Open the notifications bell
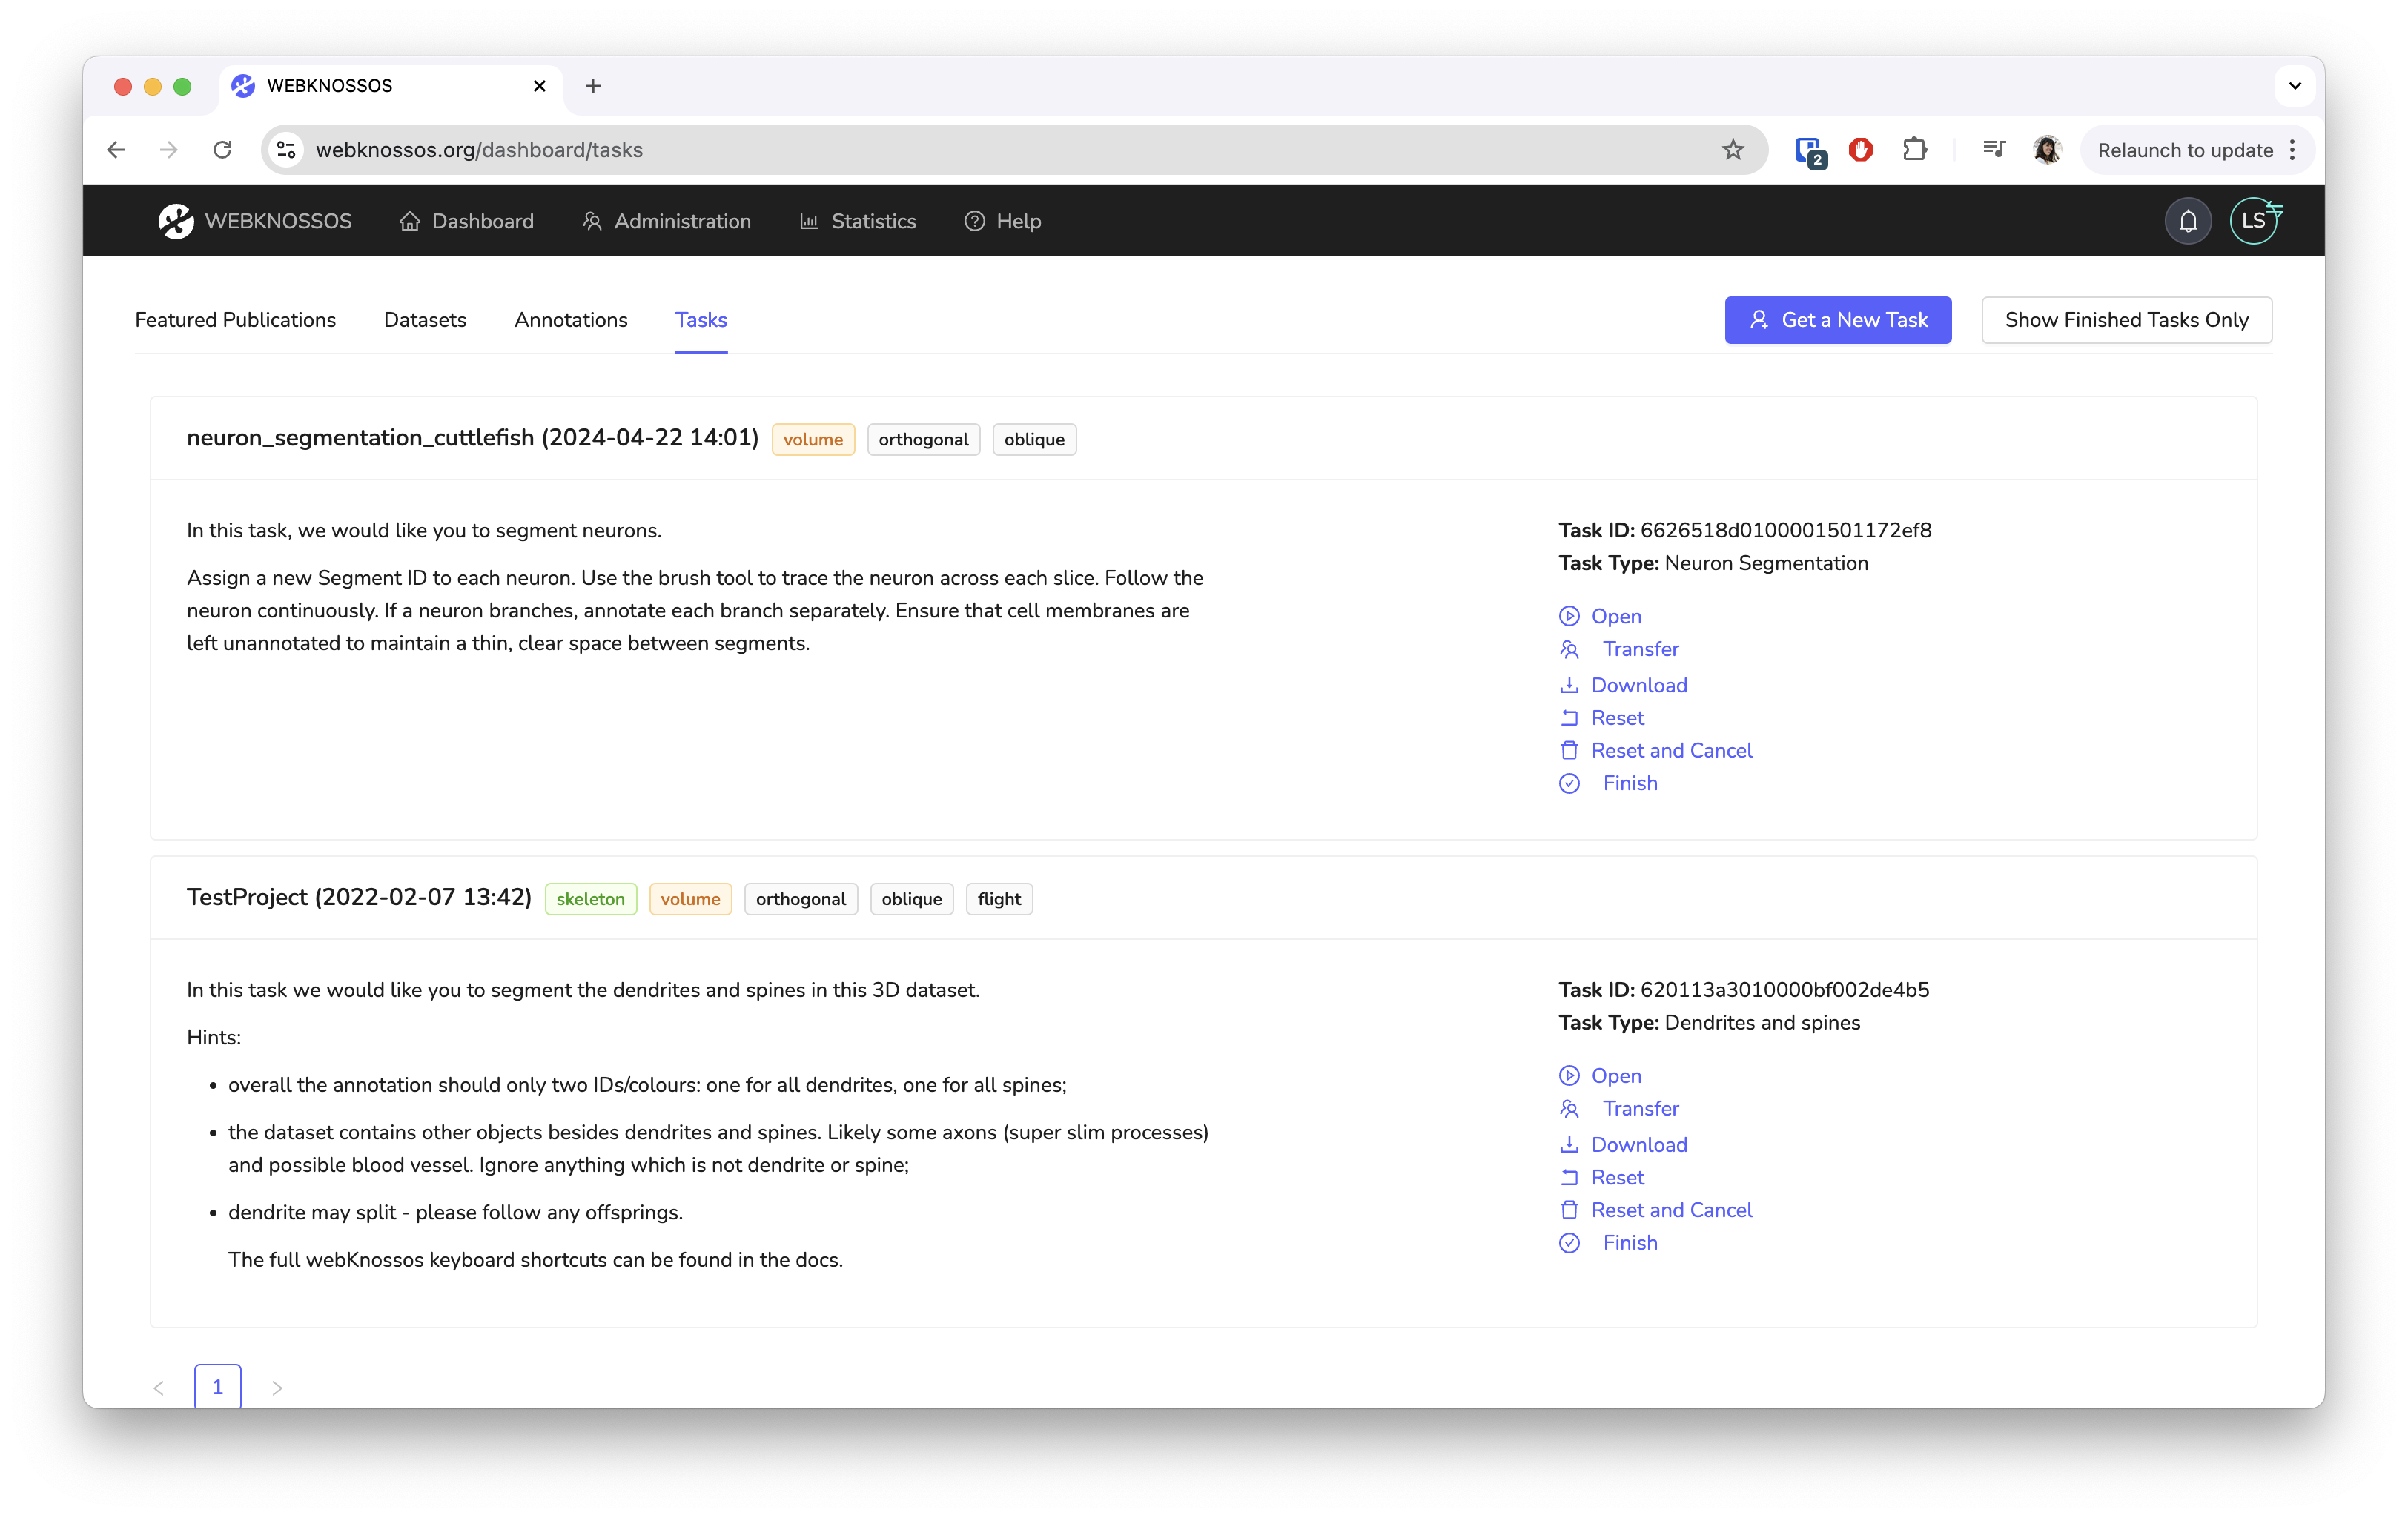Screen dimensions: 2408x1518 [x=2188, y=221]
